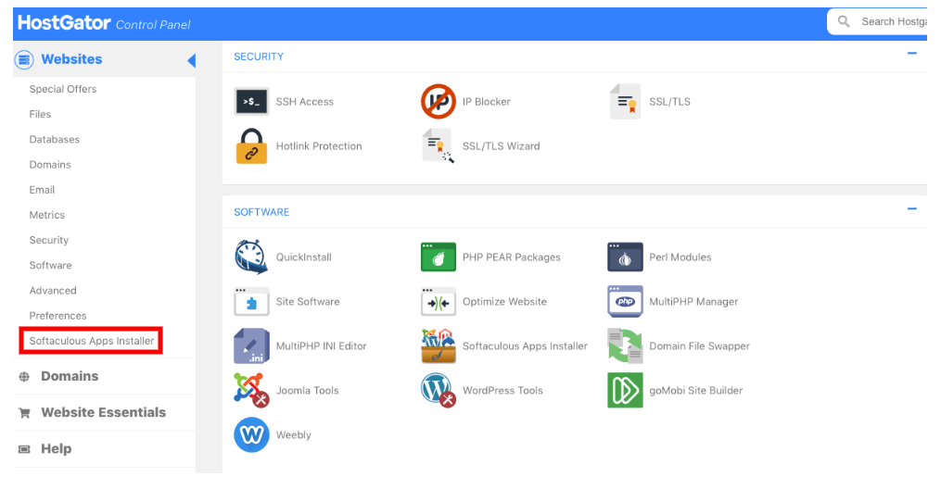Click the SECURITY section heading
Screen dimensions: 941x489
[x=259, y=56]
